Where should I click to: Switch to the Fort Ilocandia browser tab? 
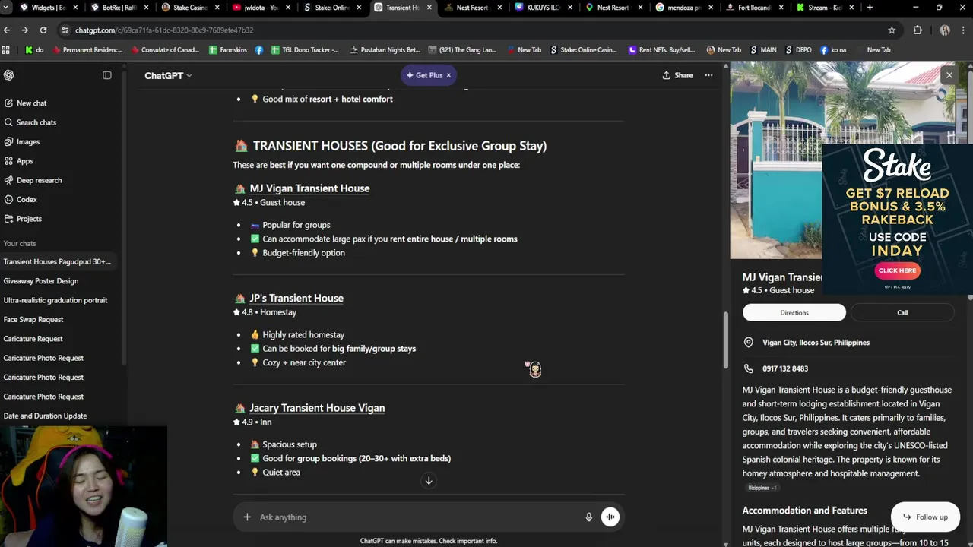pos(754,8)
